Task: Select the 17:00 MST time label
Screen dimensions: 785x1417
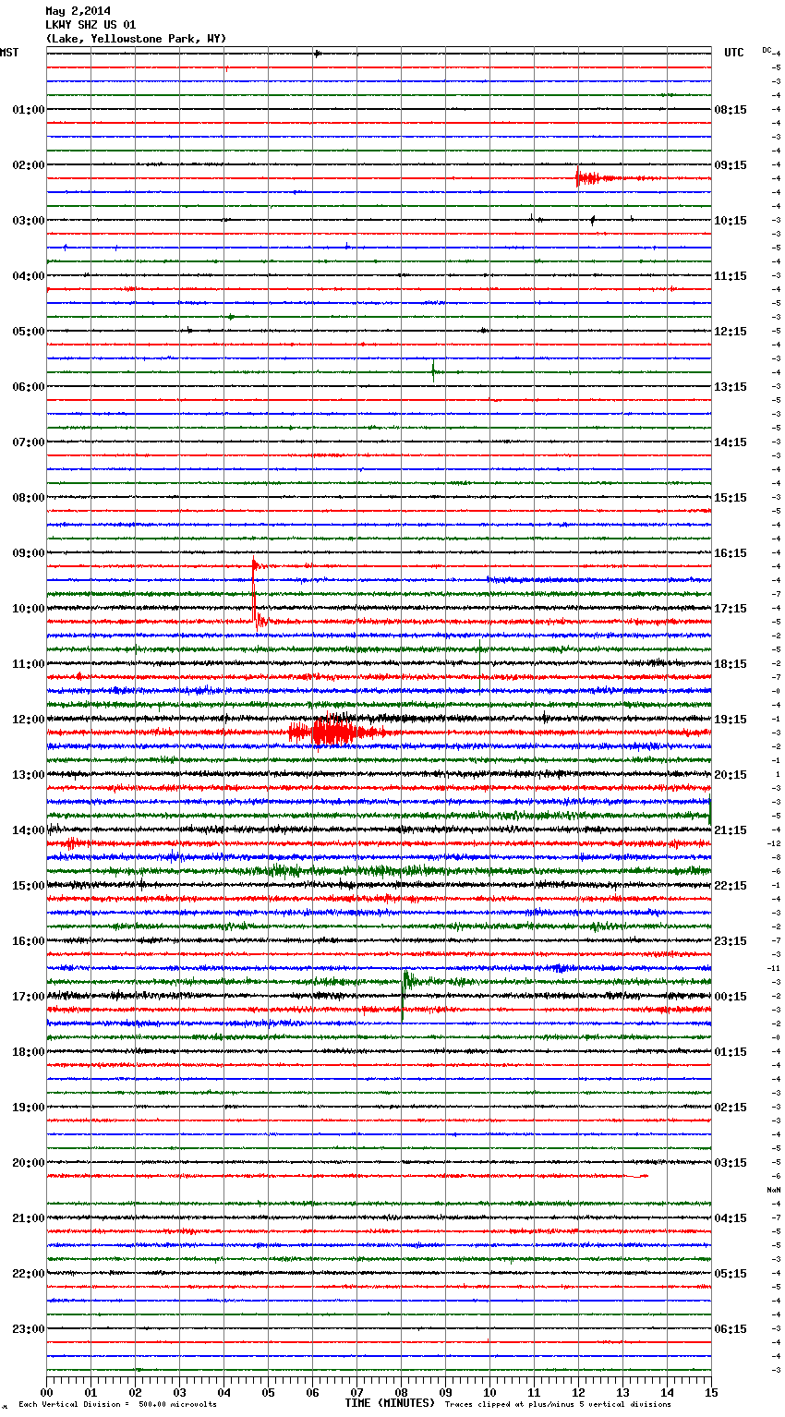Action: (29, 997)
